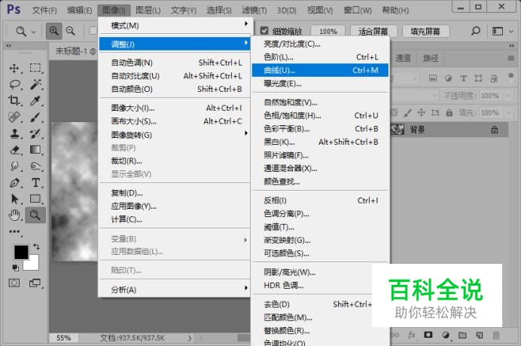Image resolution: width=521 pixels, height=346 pixels.
Task: Select the Rectangle shape tool
Action: (x=35, y=198)
